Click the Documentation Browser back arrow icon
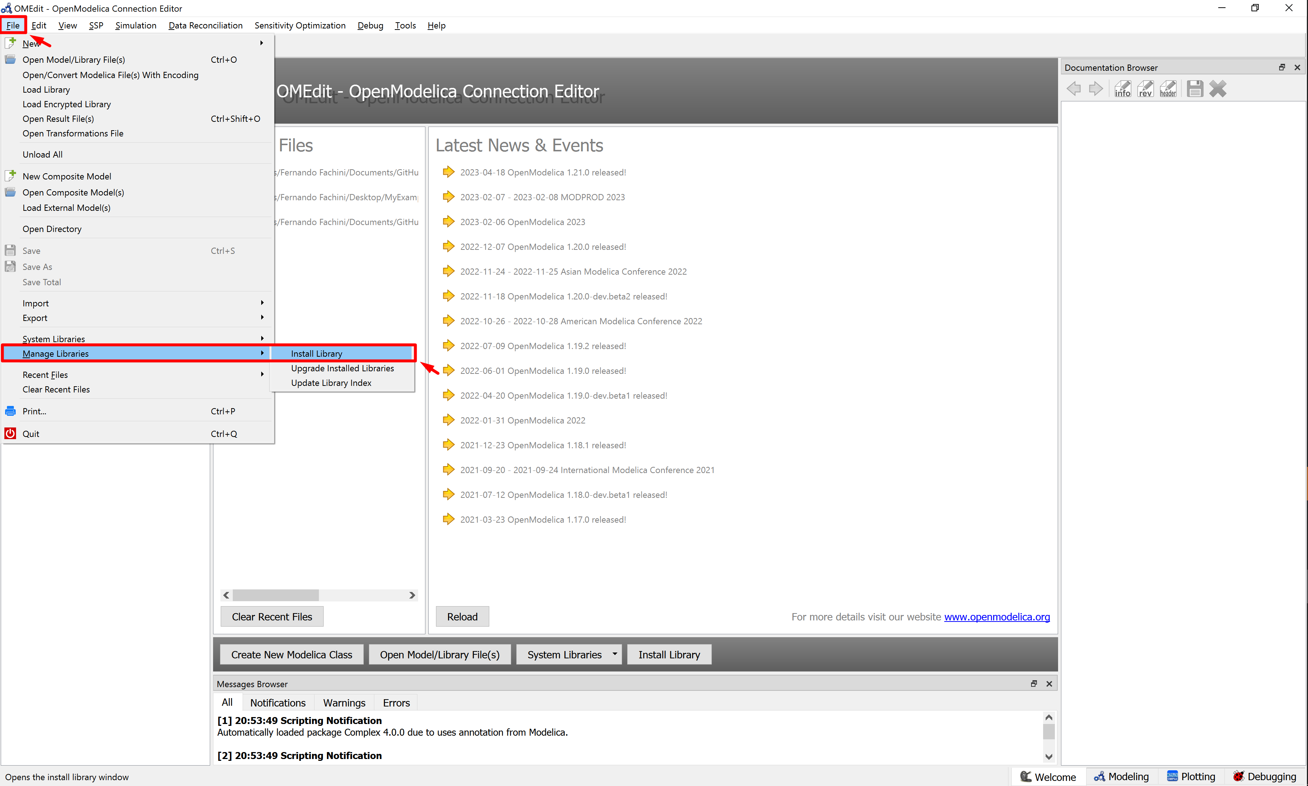Viewport: 1308px width, 786px height. 1074,89
